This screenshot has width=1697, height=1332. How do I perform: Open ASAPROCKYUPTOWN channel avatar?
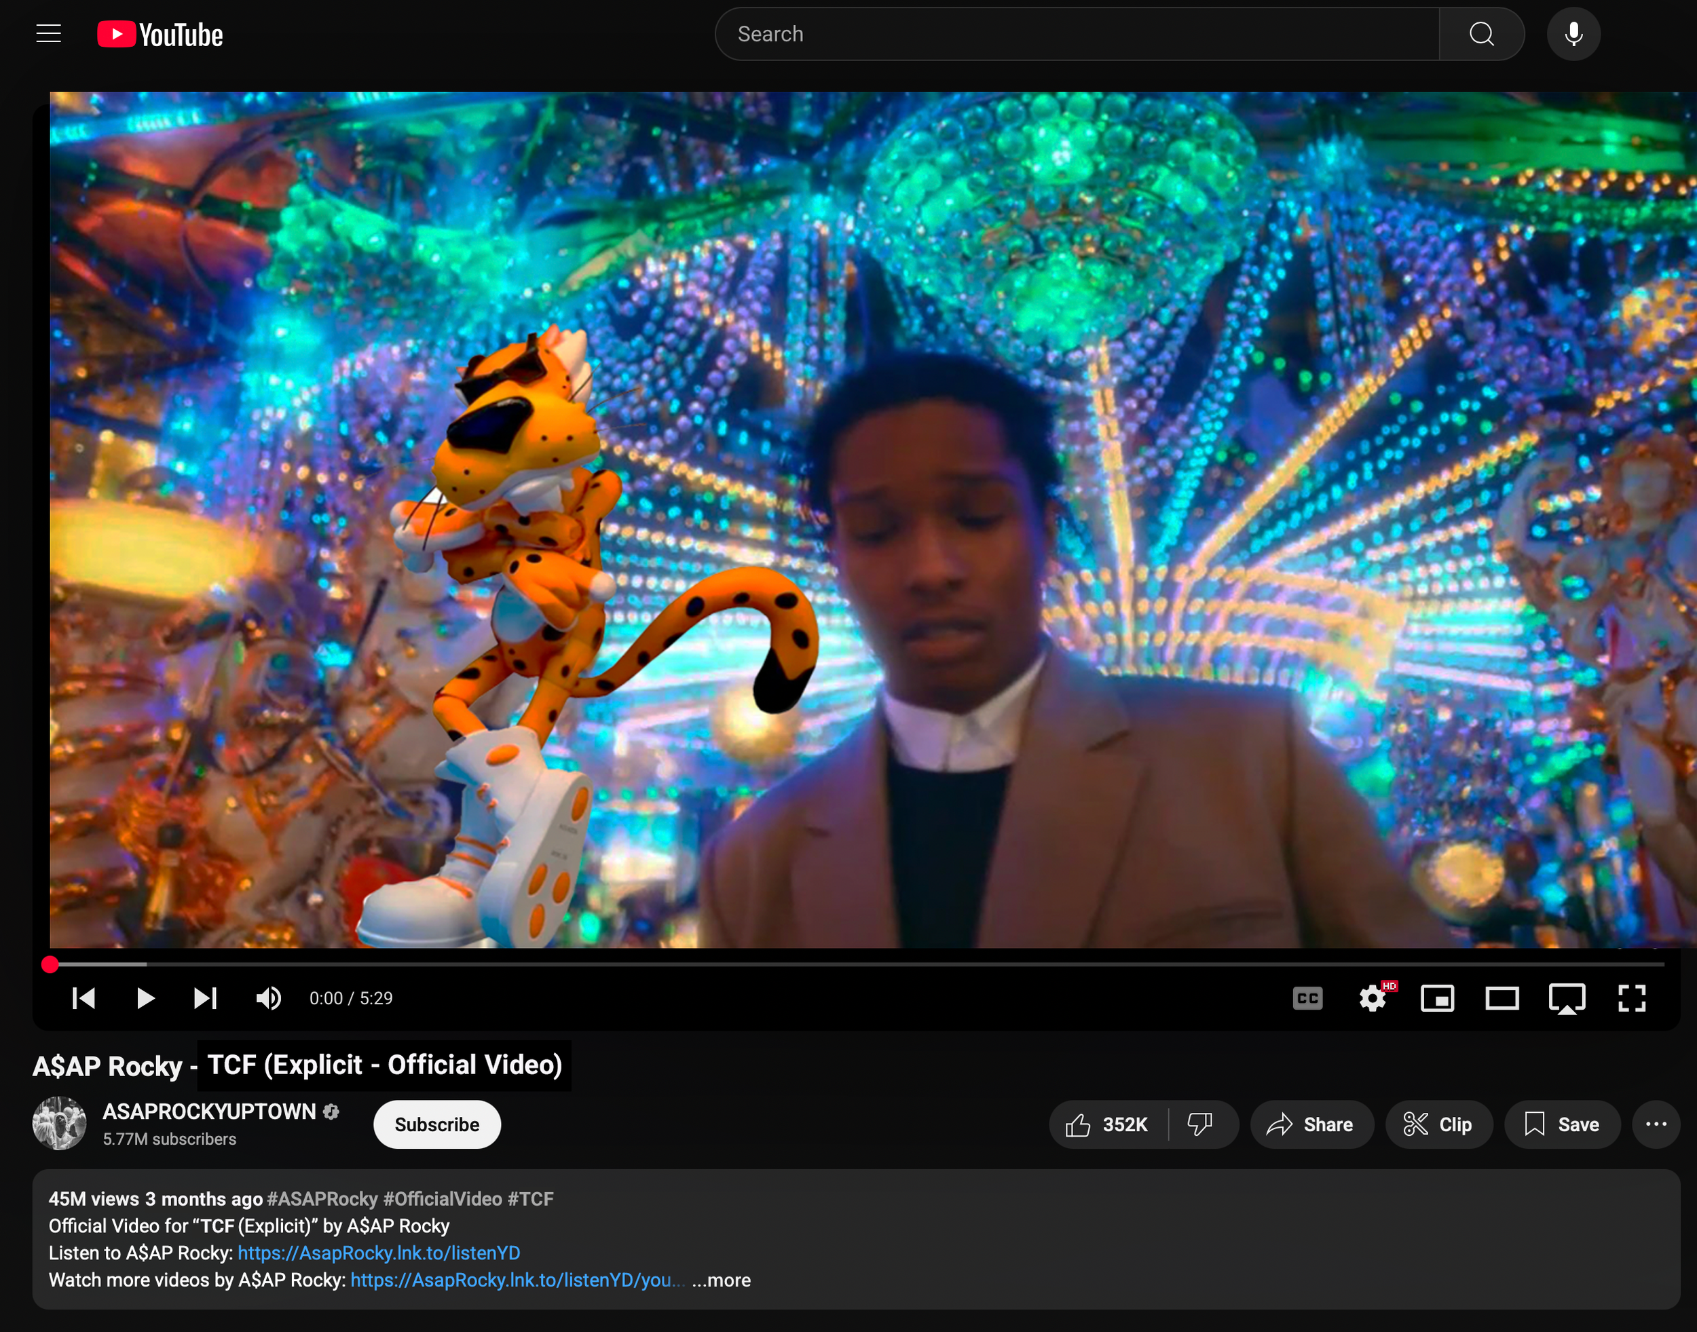[59, 1124]
